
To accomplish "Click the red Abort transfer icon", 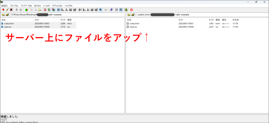I will pos(131,10).
